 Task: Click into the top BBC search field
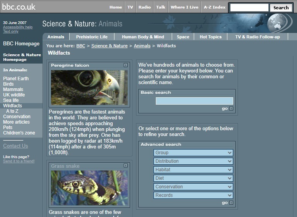(x=249, y=8)
